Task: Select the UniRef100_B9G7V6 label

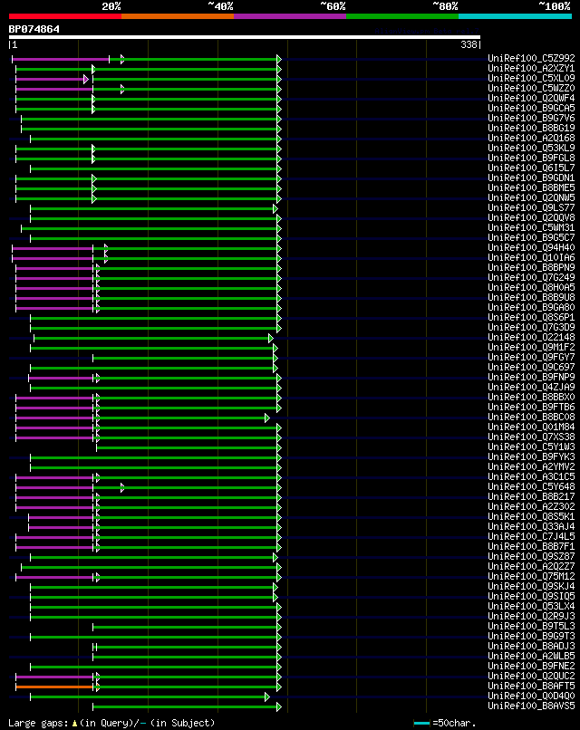Action: tap(531, 119)
